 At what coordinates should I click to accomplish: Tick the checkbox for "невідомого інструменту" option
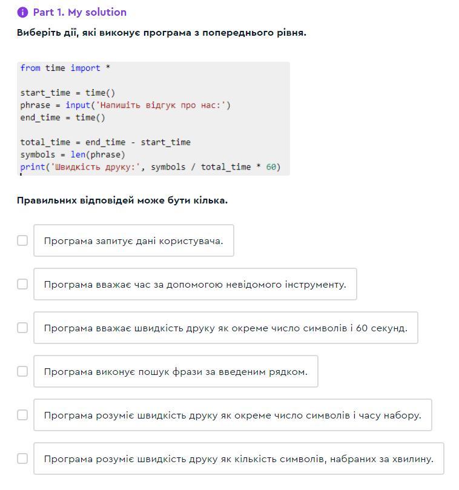click(22, 284)
